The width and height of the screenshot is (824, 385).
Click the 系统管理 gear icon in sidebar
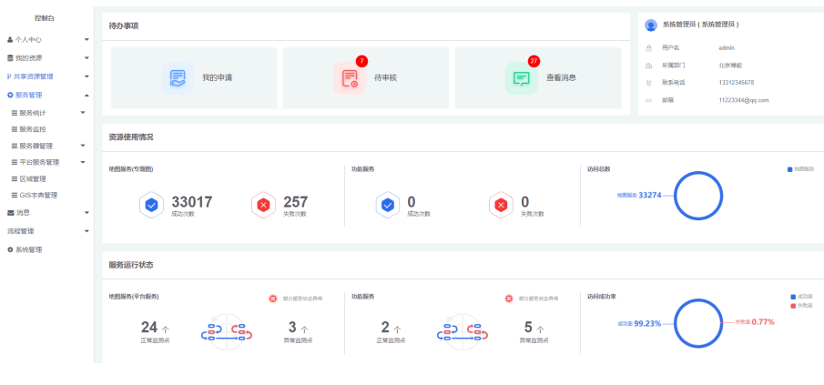click(x=10, y=249)
